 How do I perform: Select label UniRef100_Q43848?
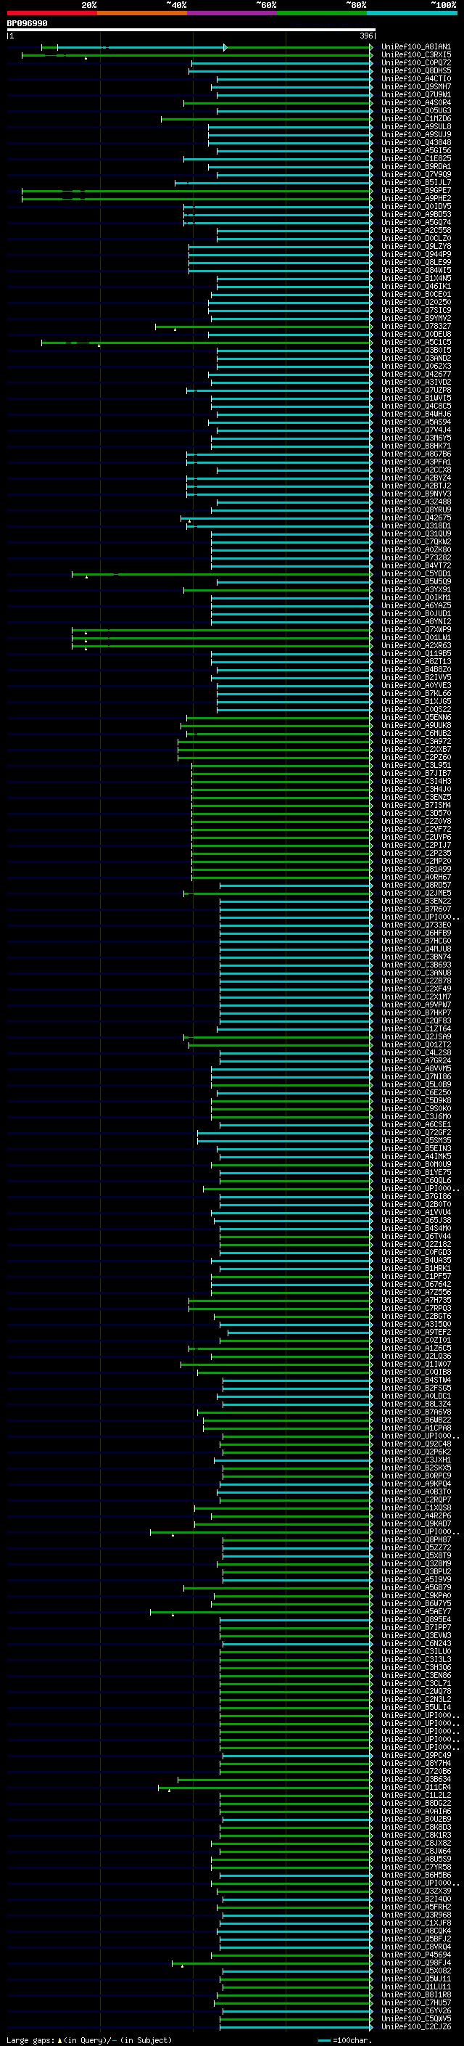pos(415,142)
